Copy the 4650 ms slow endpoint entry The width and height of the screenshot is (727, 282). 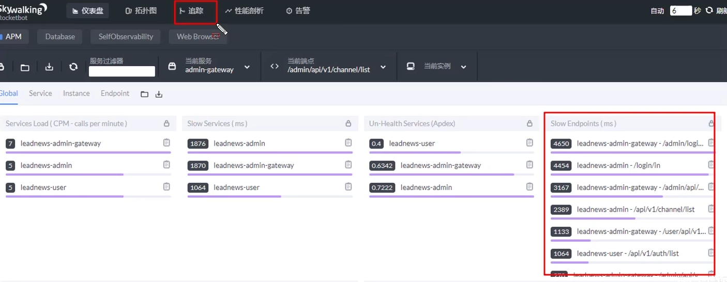[711, 143]
